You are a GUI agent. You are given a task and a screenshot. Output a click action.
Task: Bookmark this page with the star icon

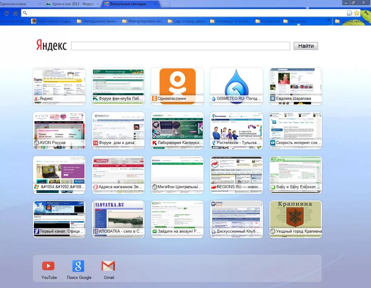coord(357,13)
